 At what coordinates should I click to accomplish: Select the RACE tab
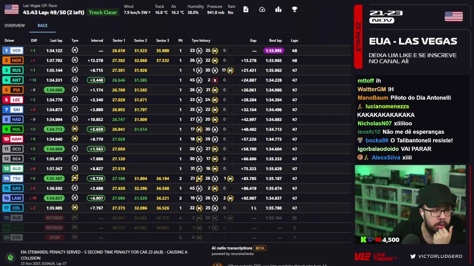pyautogui.click(x=42, y=25)
